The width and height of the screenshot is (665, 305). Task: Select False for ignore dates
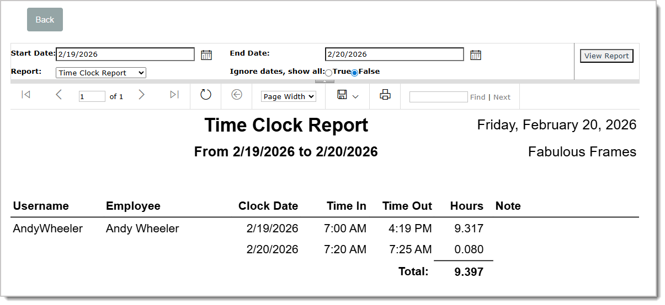point(355,73)
